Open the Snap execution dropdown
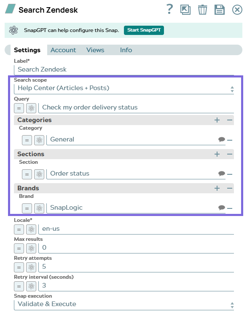 [124, 304]
